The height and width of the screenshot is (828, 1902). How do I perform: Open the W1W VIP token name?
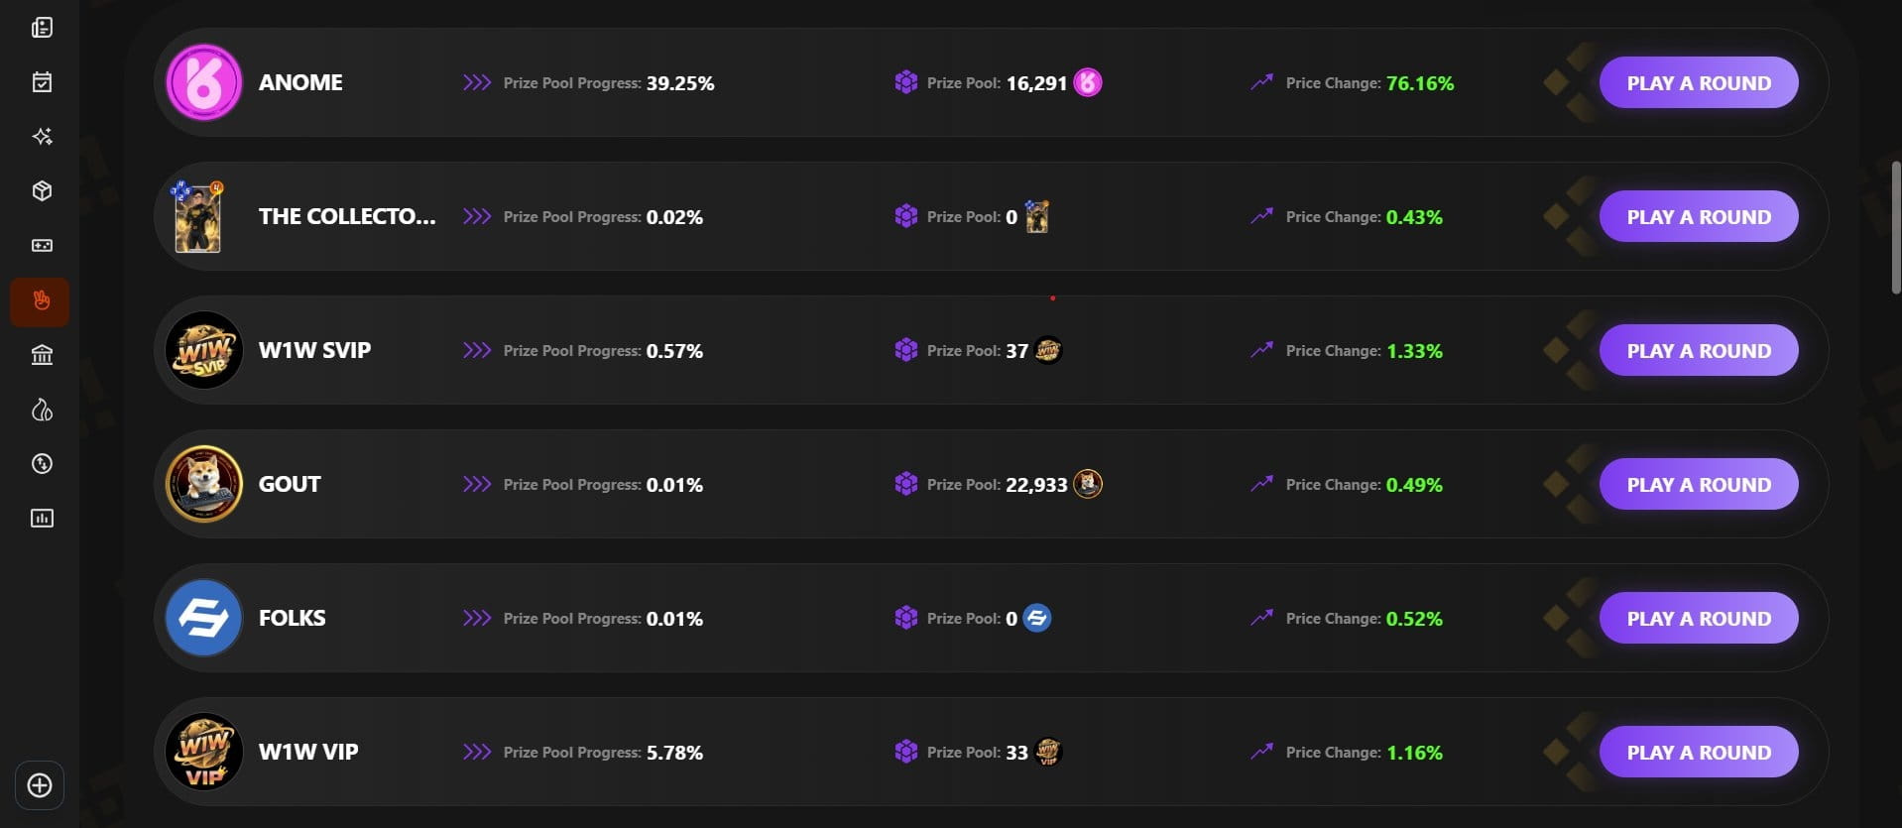coord(308,752)
